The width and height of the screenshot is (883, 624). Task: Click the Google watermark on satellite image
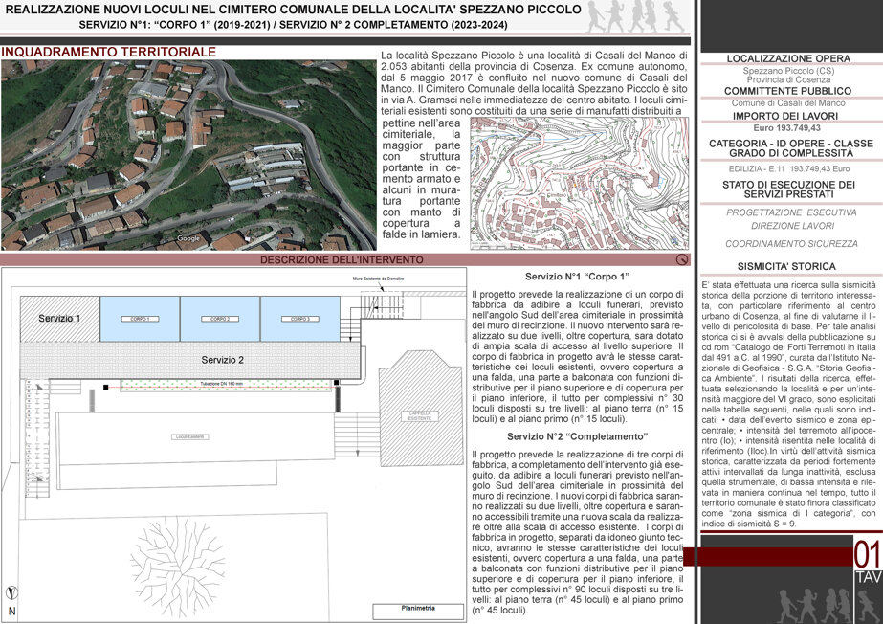188,238
